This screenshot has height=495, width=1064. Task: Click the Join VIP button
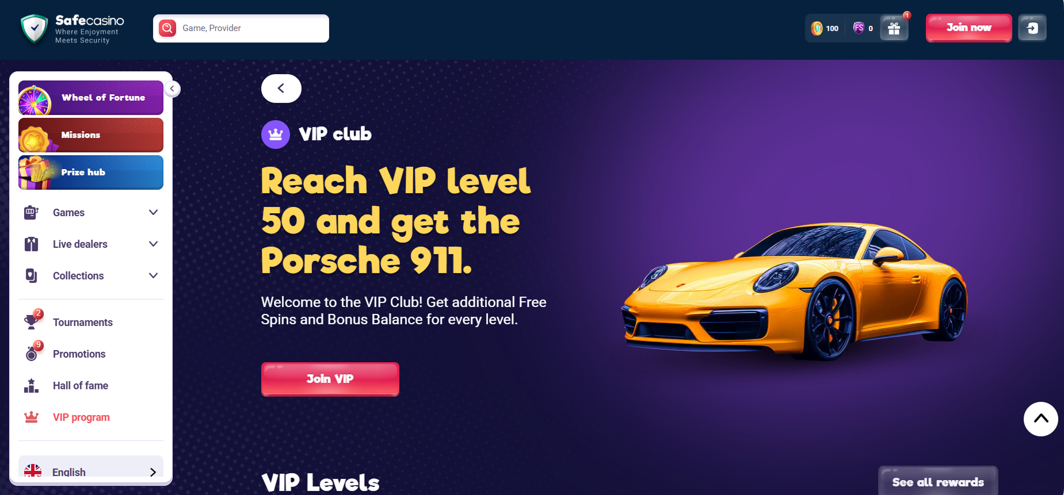[x=330, y=379]
